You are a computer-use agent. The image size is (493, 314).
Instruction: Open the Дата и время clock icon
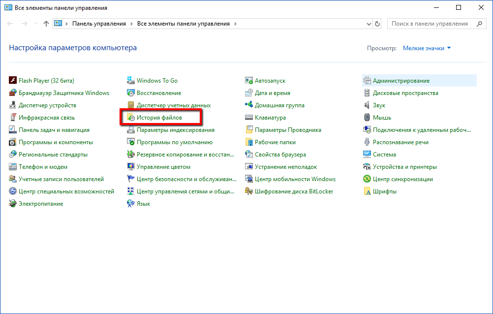pyautogui.click(x=249, y=93)
